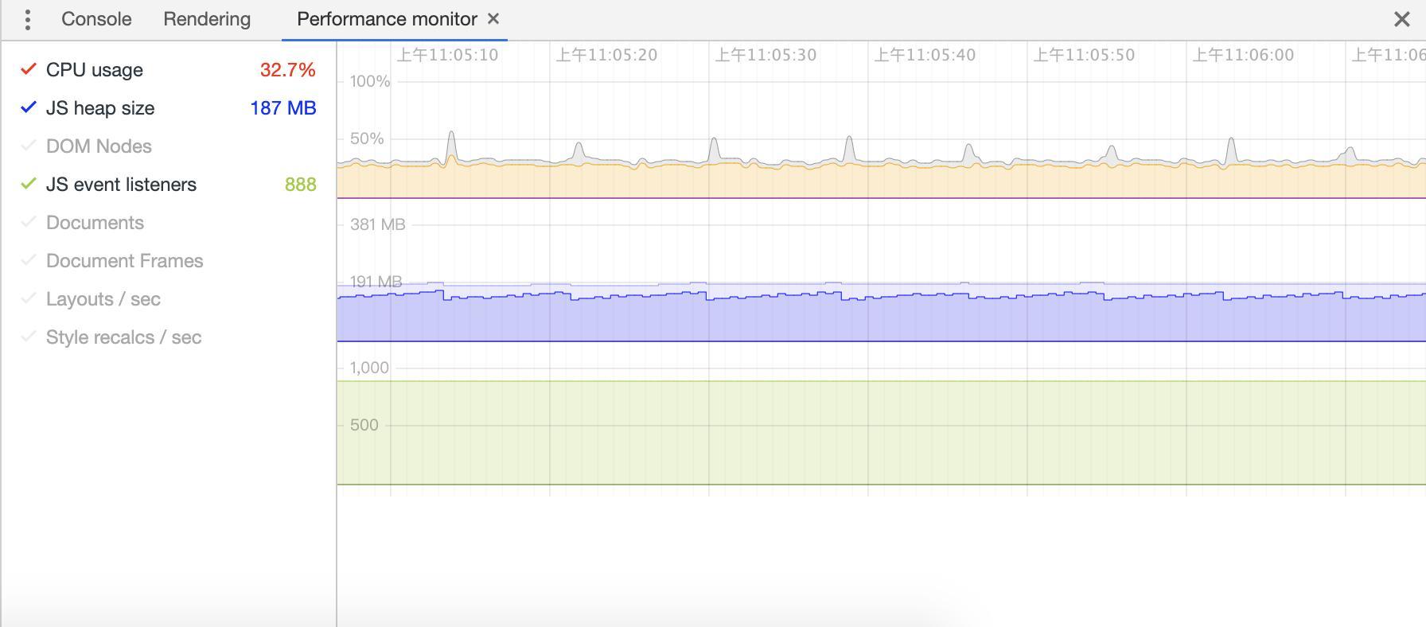Click the 888 event listeners count
This screenshot has width=1426, height=627.
click(x=300, y=185)
